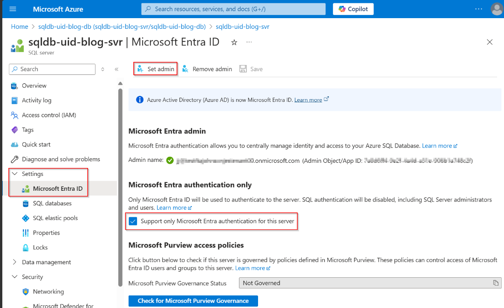Viewport: 504px width, 308px height.
Task: Select Microsoft Entra ID menu item
Action: (58, 189)
